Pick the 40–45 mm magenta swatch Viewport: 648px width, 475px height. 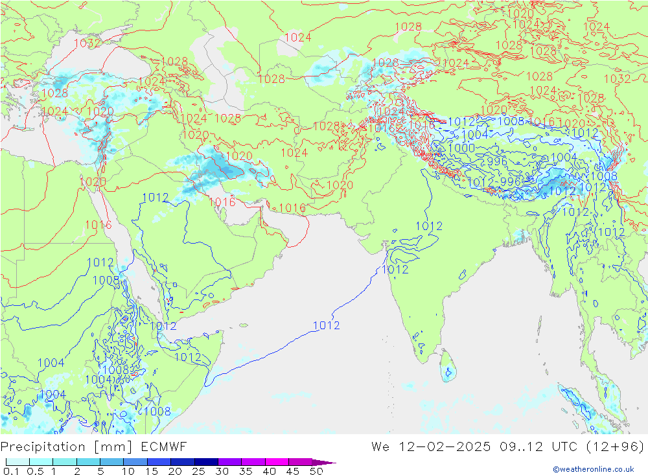point(277,462)
